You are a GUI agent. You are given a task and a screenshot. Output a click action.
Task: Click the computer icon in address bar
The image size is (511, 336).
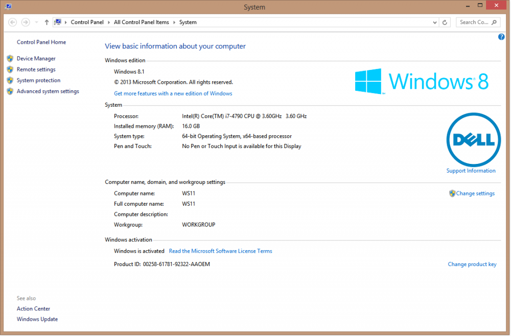click(58, 22)
